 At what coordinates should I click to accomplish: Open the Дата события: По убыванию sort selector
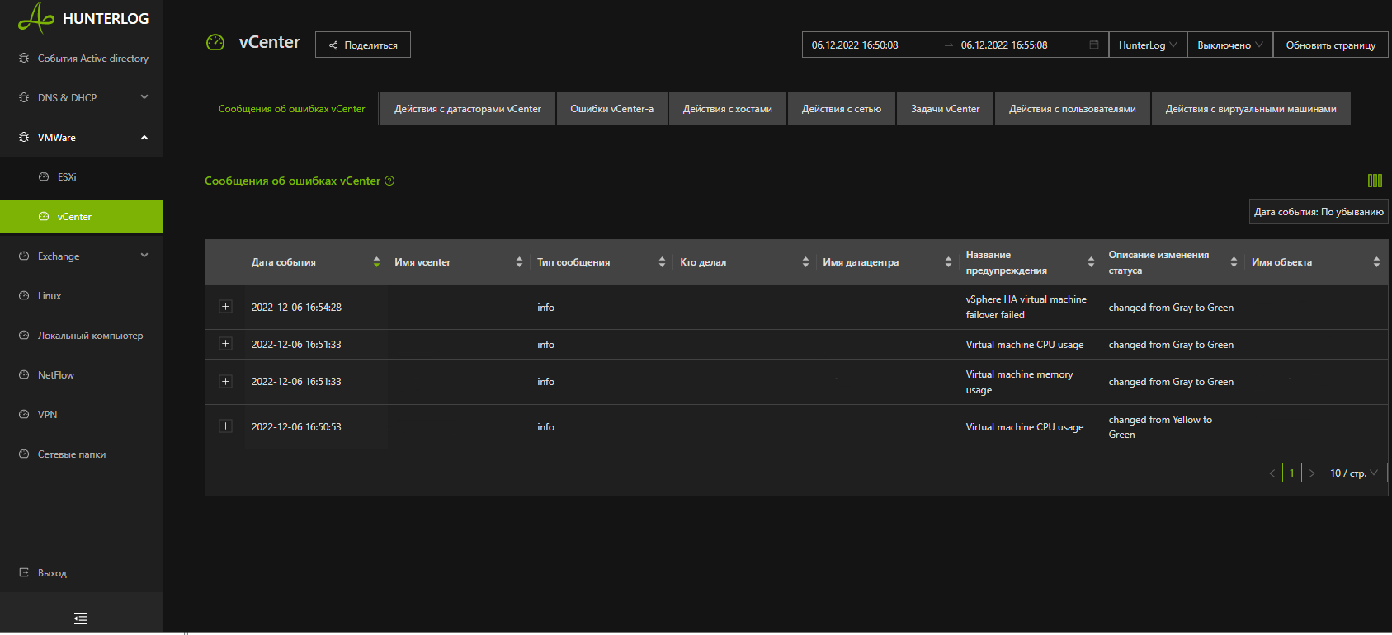pyautogui.click(x=1319, y=212)
